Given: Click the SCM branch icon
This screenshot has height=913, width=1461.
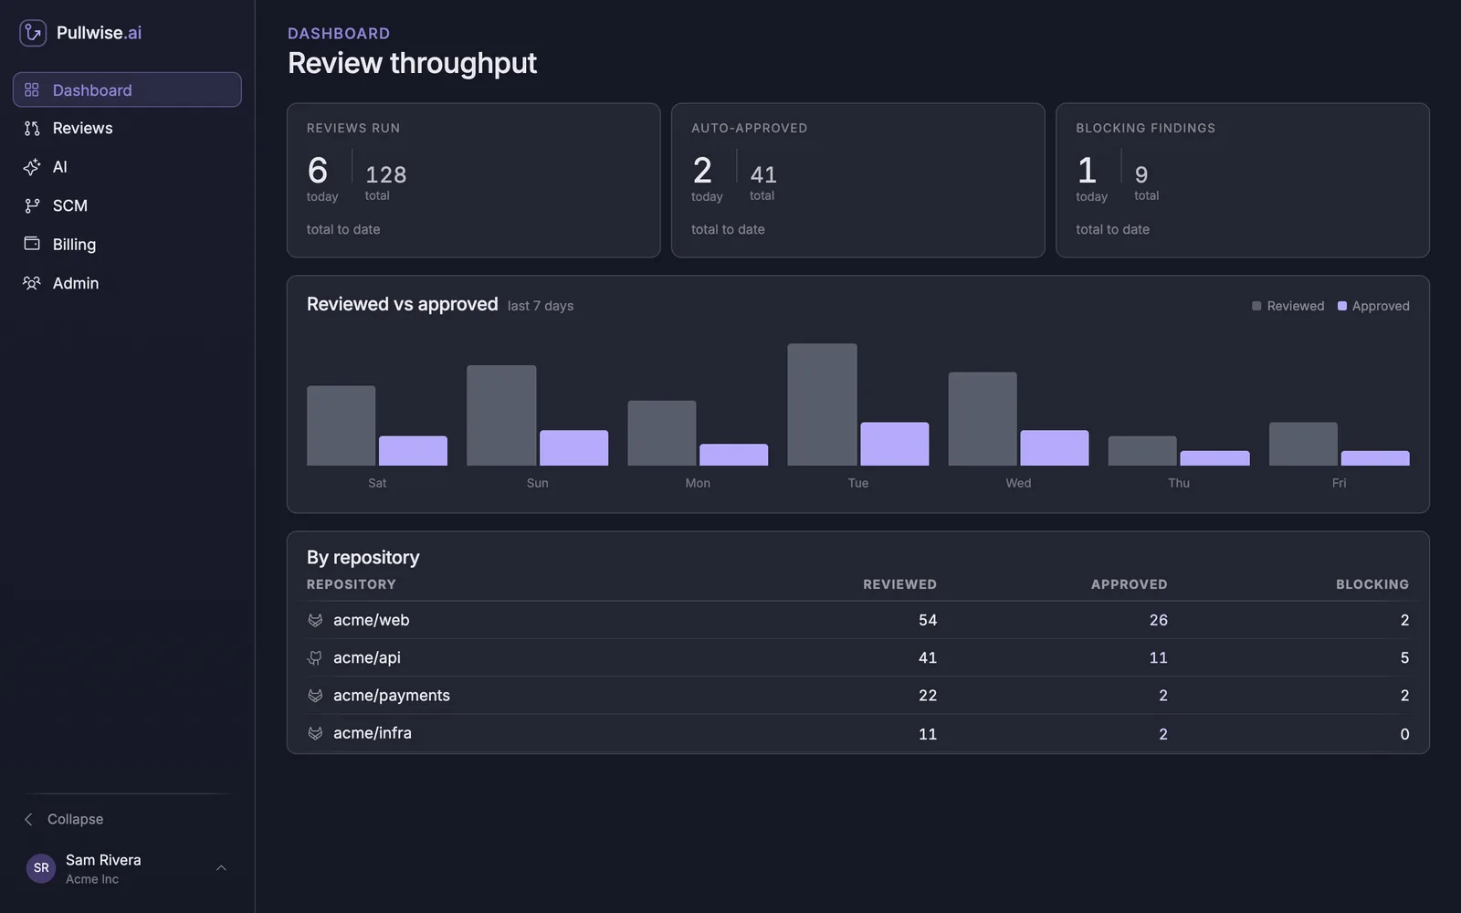Looking at the screenshot, I should tap(32, 205).
